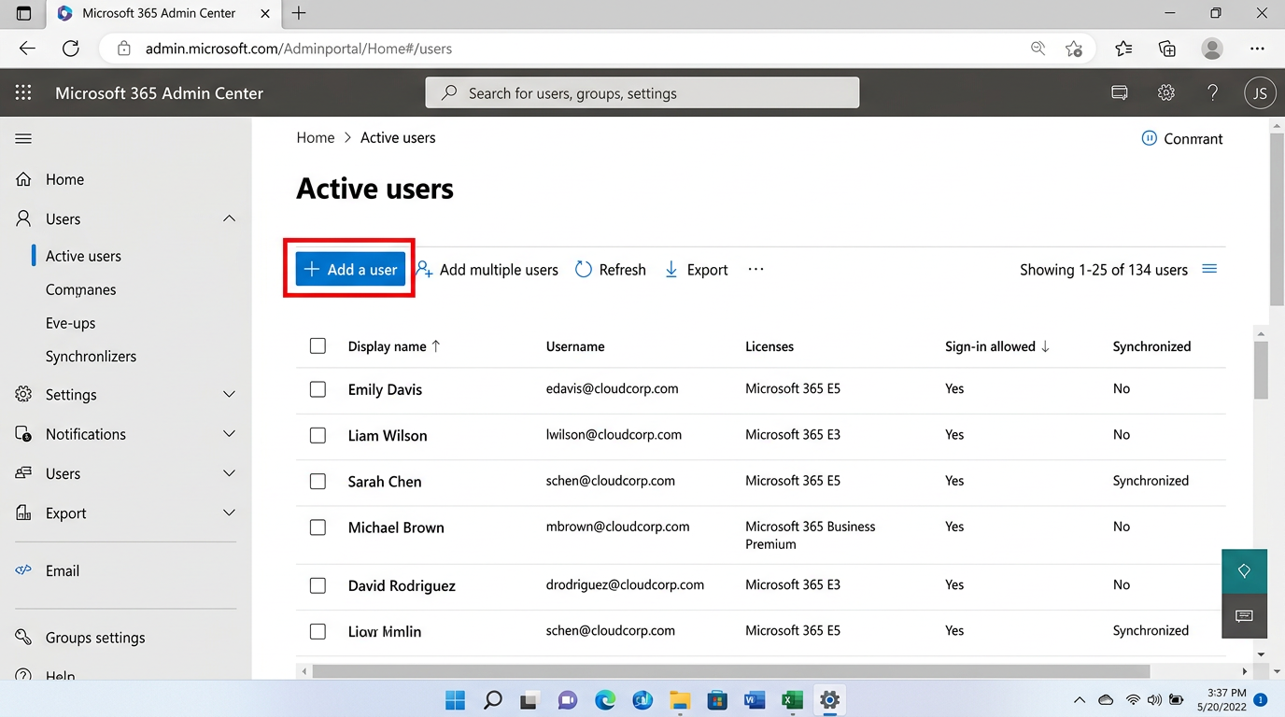Refresh the active users list
The image size is (1285, 717).
tap(610, 269)
